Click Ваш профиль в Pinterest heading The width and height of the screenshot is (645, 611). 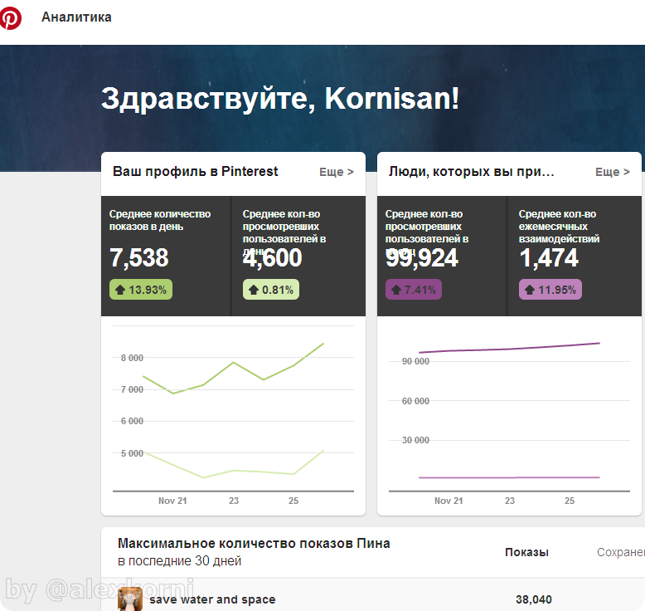point(196,171)
